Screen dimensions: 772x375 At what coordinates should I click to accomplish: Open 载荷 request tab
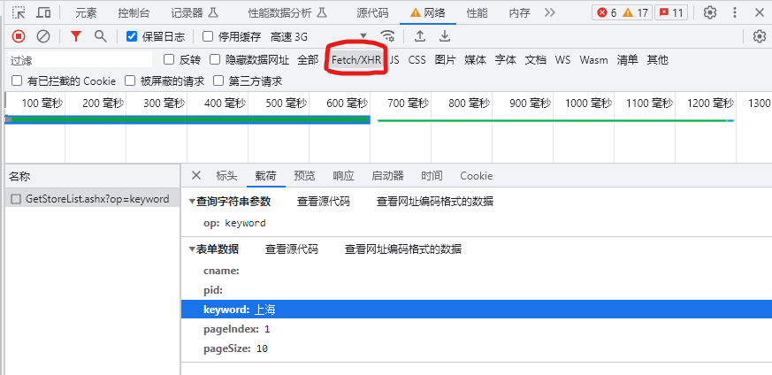pos(265,176)
